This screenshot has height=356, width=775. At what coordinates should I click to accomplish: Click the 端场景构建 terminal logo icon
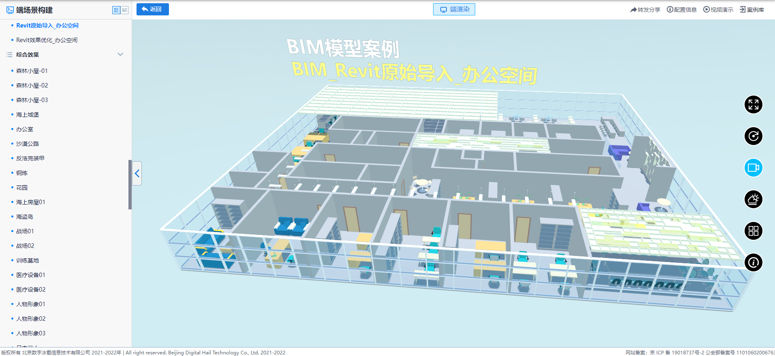[10, 10]
